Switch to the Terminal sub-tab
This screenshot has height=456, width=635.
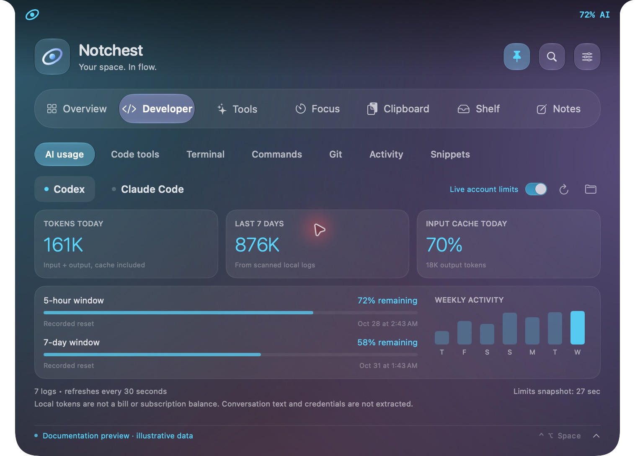[x=205, y=154]
